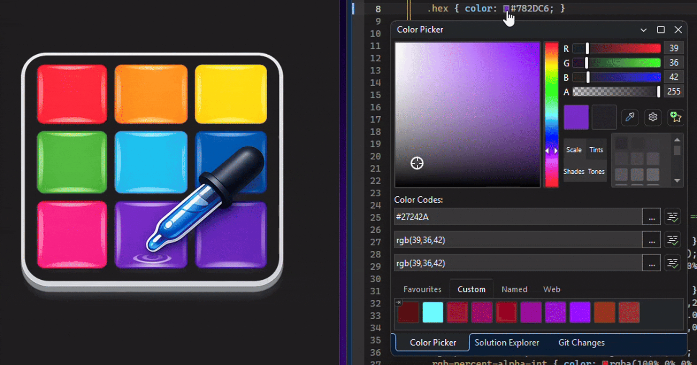
Task: Select the Scale palette mode
Action: [574, 150]
